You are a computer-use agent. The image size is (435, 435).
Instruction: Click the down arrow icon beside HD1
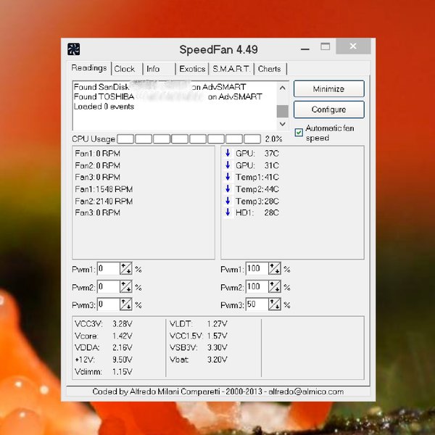pyautogui.click(x=228, y=212)
